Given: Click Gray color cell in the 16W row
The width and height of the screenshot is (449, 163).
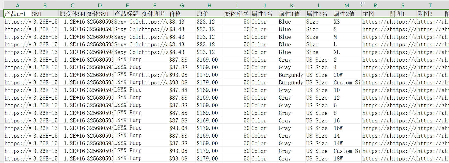Looking at the screenshot, I should pos(292,128).
